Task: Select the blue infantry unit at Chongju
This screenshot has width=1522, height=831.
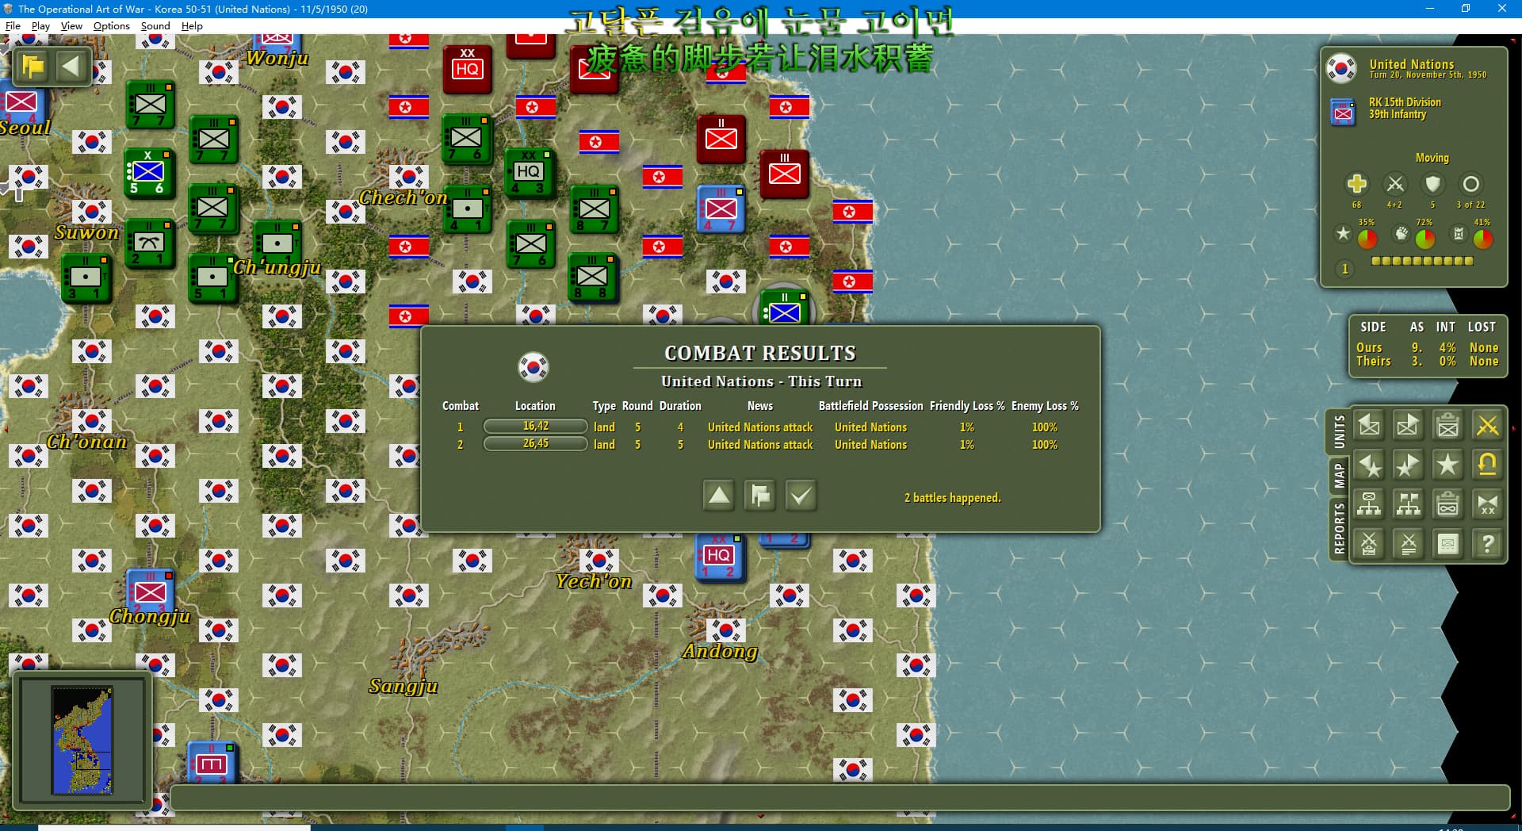Action: point(150,593)
